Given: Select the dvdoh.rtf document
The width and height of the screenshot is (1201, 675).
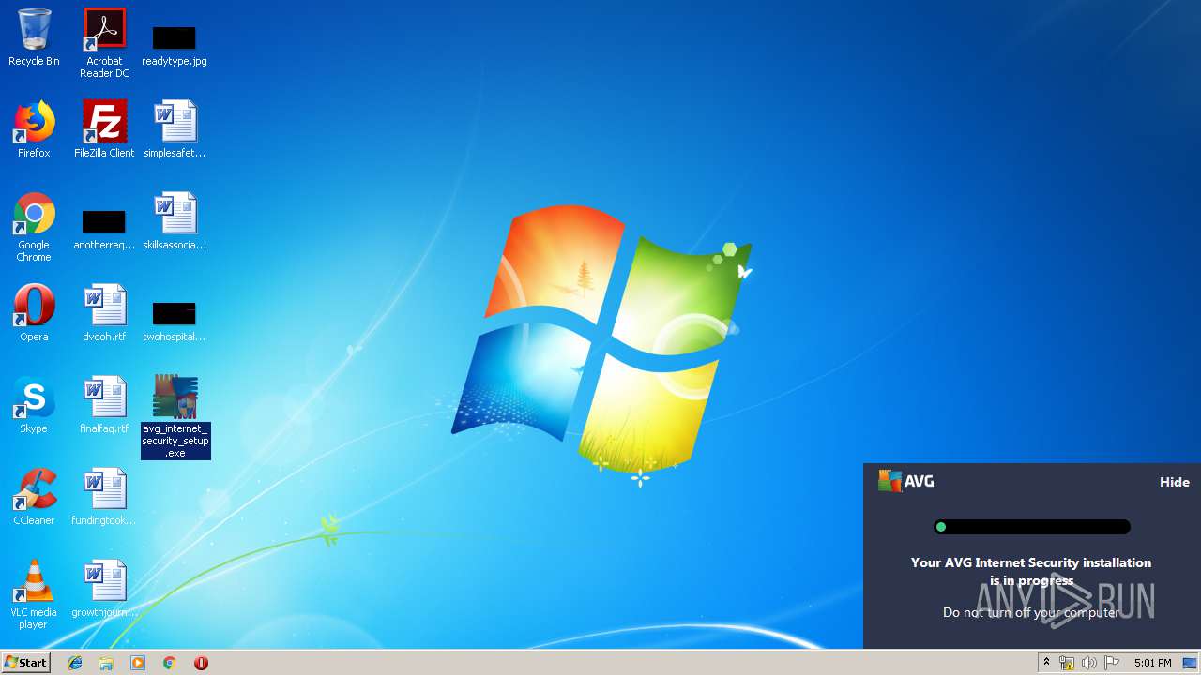Looking at the screenshot, I should tap(104, 313).
